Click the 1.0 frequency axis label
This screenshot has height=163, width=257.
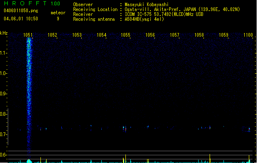3,73
